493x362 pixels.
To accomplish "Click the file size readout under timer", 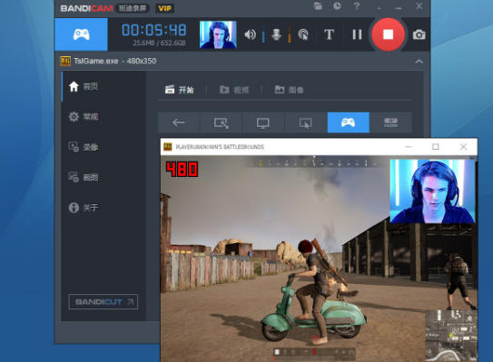I will [159, 43].
